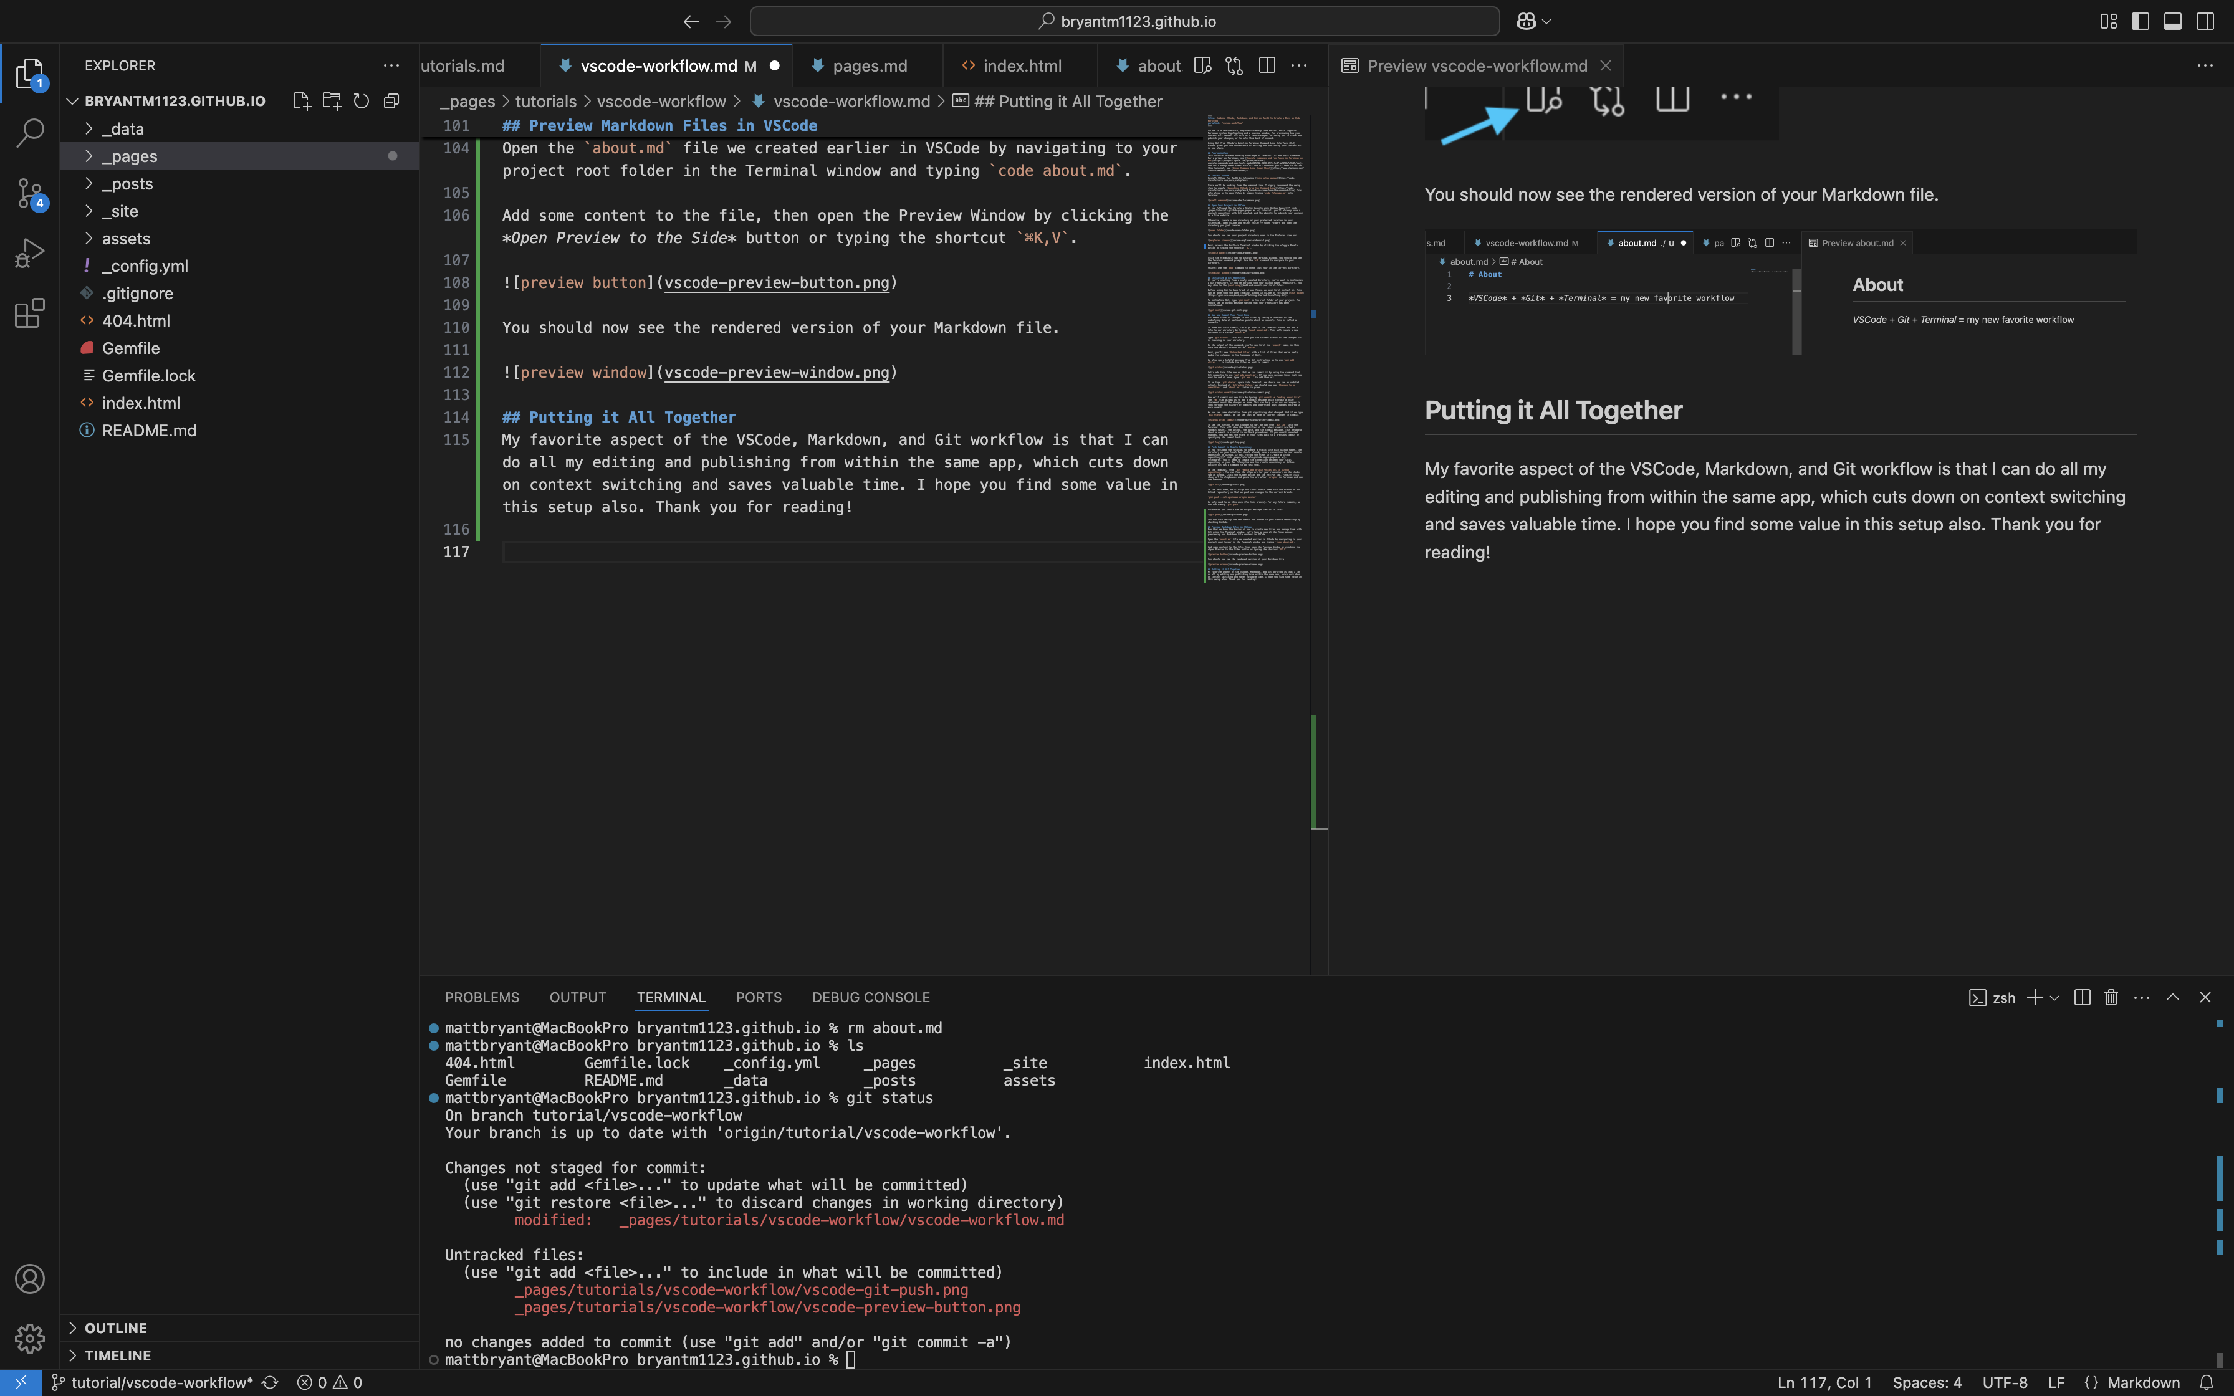Collapse all folders in Explorer
This screenshot has height=1396, width=2234.
click(x=391, y=100)
